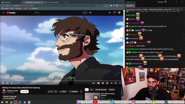Click Alejandro Andres channel avatar
The width and height of the screenshot is (185, 104).
point(4,91)
